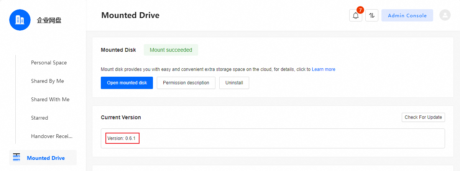460x171 pixels.
Task: Click the Mounted Drive sidebar icon
Action: point(16,158)
